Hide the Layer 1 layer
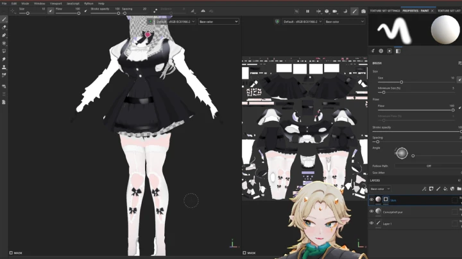 [372, 223]
